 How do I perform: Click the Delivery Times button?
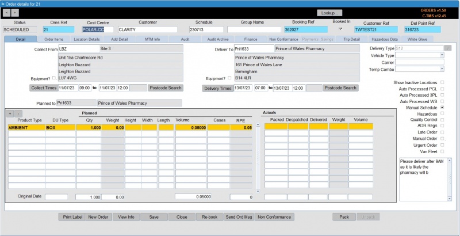(218, 88)
